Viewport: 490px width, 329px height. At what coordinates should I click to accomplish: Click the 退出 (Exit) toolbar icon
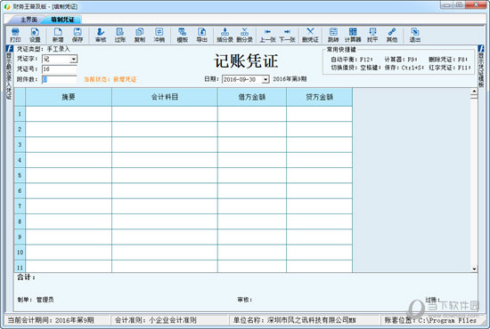tap(415, 35)
